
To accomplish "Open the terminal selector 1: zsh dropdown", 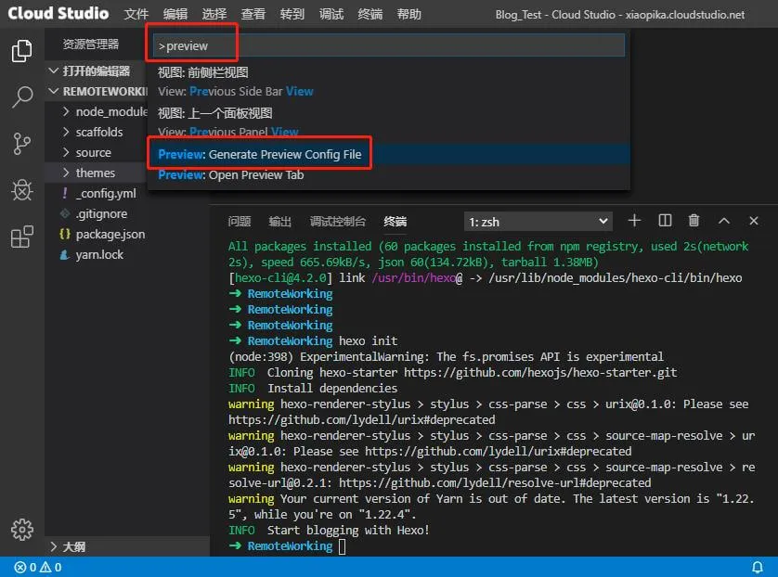I will [538, 222].
